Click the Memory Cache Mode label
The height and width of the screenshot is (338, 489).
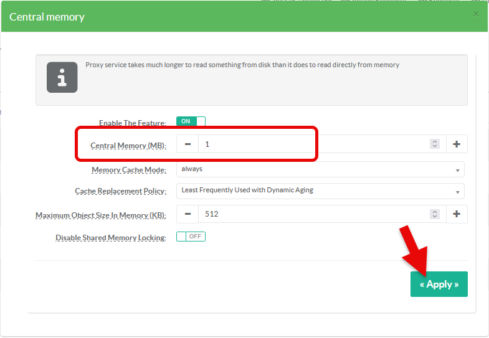click(x=129, y=170)
